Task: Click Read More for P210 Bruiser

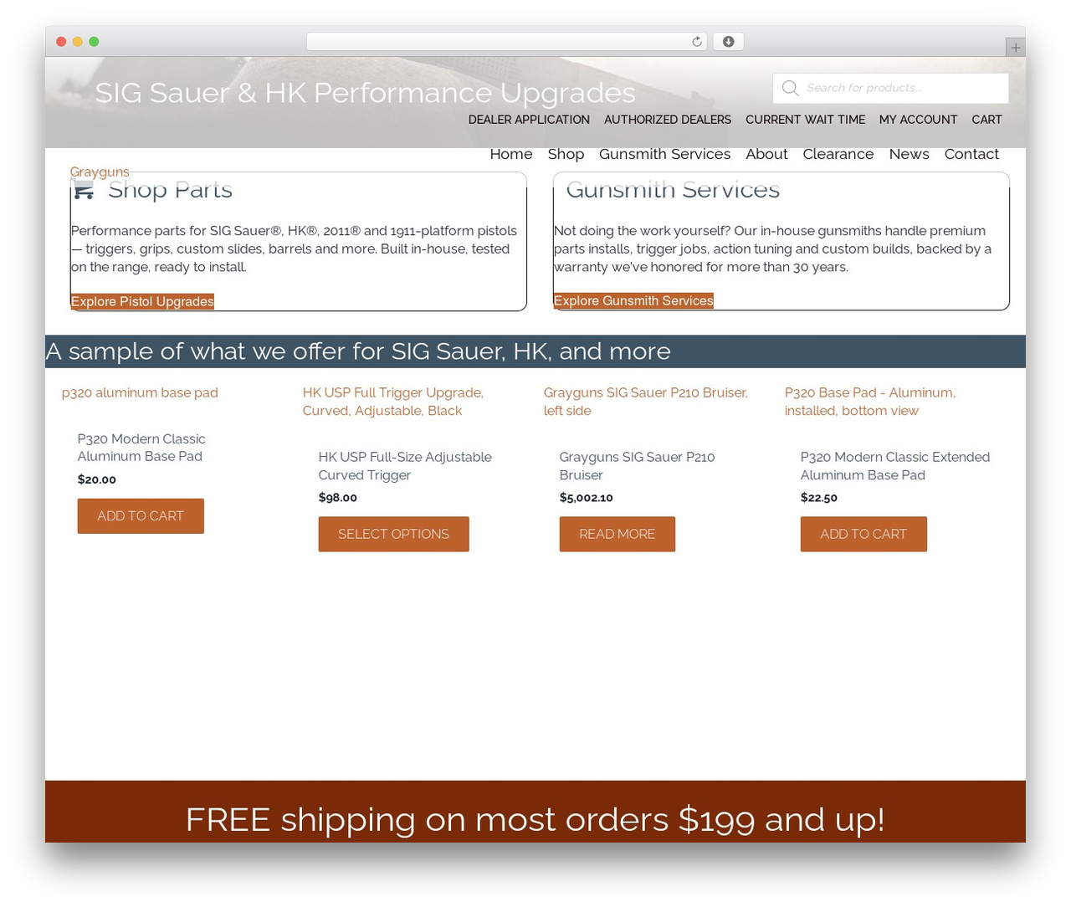Action: click(x=617, y=534)
